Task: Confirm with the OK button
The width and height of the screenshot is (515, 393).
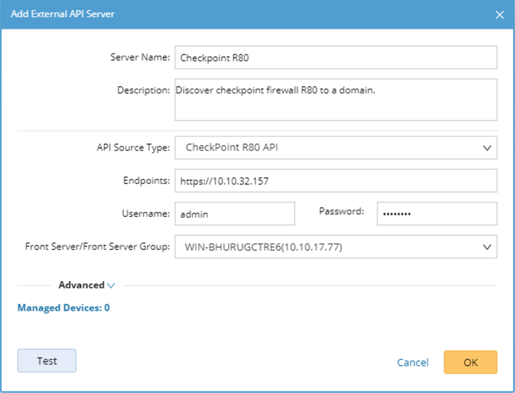Action: click(470, 362)
